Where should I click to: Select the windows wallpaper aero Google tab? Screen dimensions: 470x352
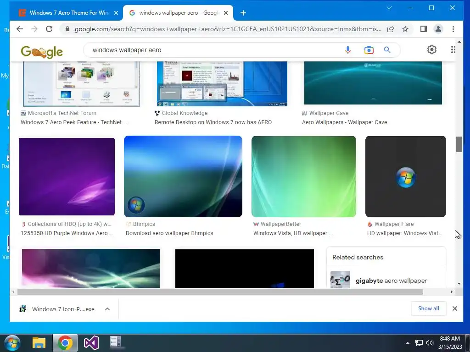[x=179, y=13]
